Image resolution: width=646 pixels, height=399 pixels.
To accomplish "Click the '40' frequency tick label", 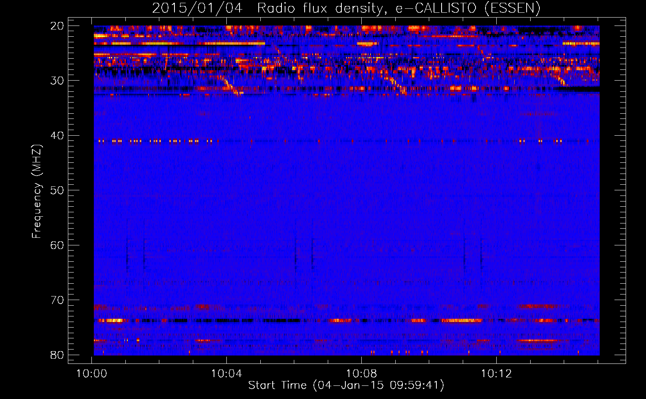I will pyautogui.click(x=57, y=136).
